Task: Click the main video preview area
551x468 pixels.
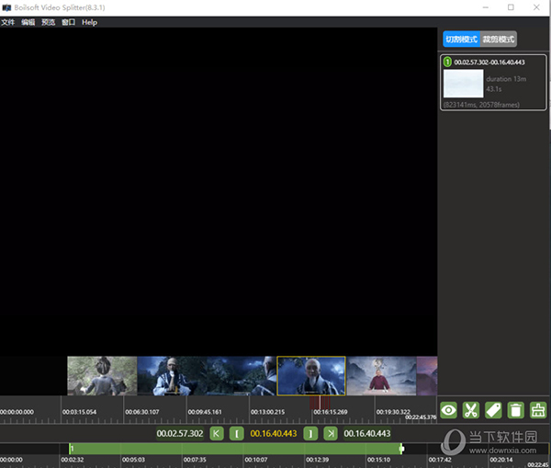Action: click(x=219, y=192)
